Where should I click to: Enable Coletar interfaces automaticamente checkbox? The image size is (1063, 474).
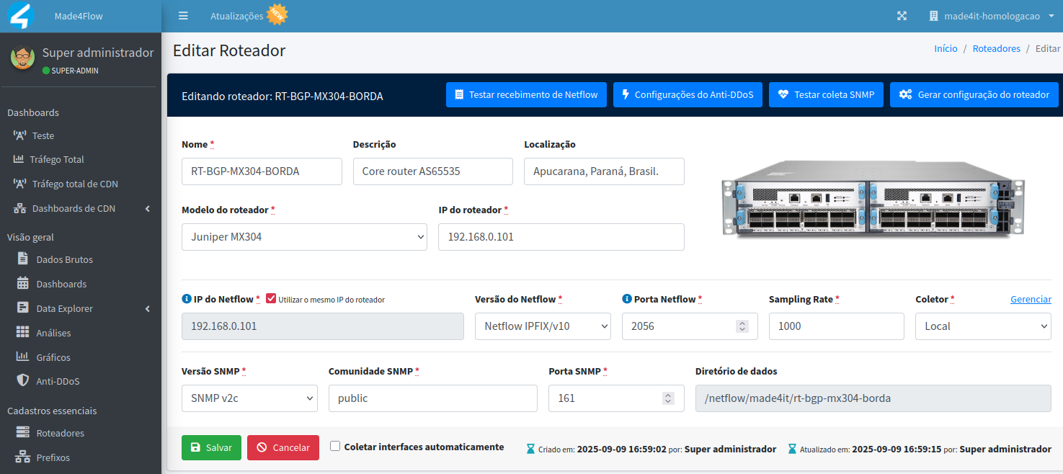335,446
